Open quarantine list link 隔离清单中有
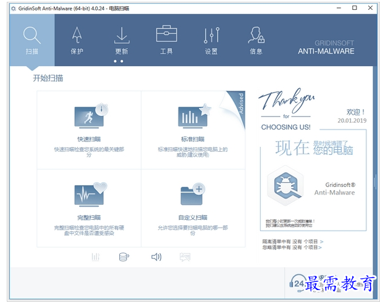Viewport: 380px width, 303px height. click(x=293, y=241)
